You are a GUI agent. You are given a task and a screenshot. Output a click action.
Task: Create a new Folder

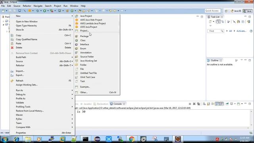[97, 65]
